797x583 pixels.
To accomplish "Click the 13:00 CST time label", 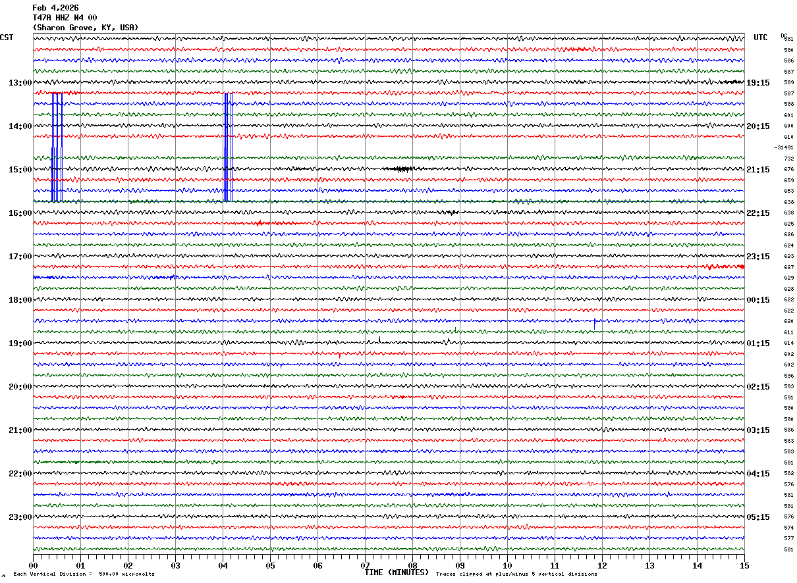I will [20, 83].
